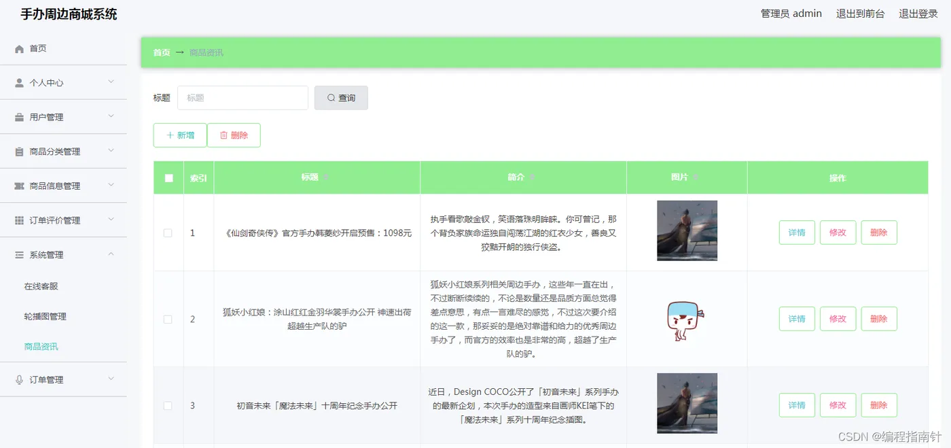
Task: Click 退出到前台 in top bar
Action: pos(861,14)
